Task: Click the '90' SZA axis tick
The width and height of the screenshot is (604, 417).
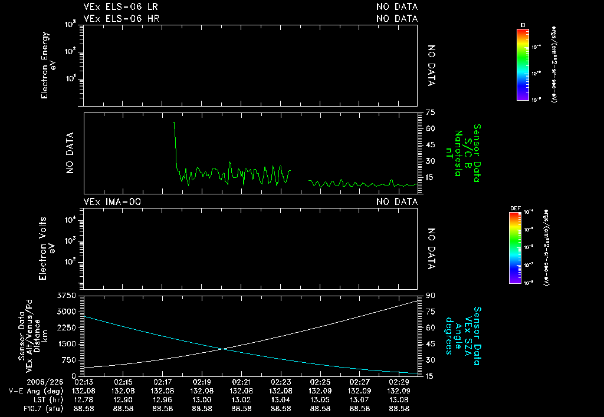Action: (x=430, y=296)
